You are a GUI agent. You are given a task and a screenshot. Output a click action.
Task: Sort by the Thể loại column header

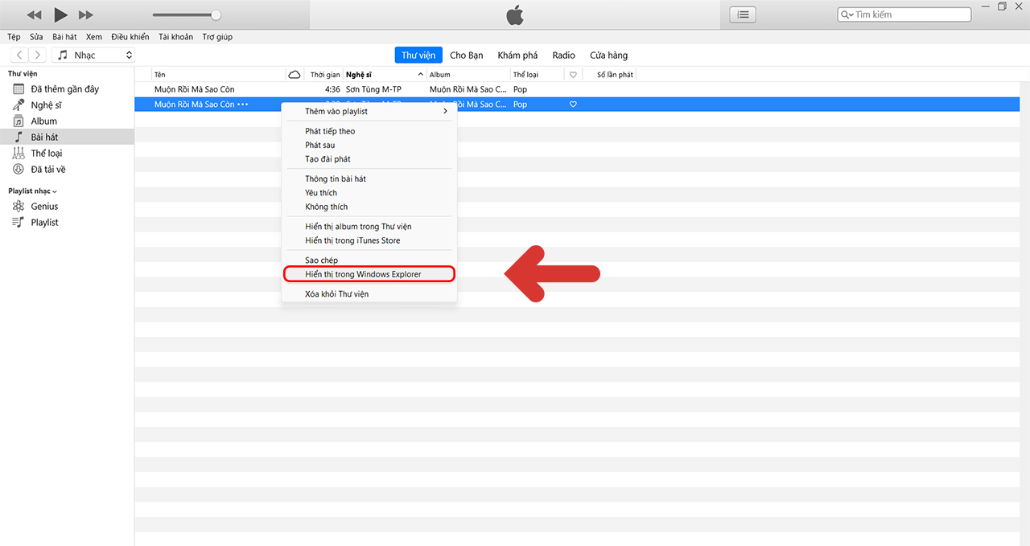(537, 75)
